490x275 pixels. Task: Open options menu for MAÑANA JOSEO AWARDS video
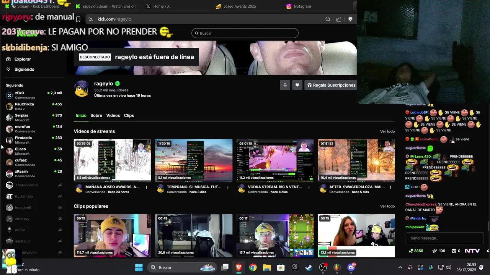click(x=147, y=188)
